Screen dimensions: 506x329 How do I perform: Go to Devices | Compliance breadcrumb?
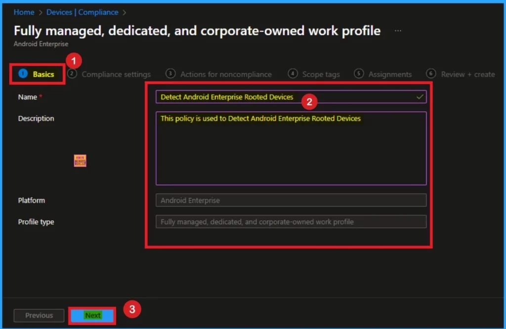83,12
